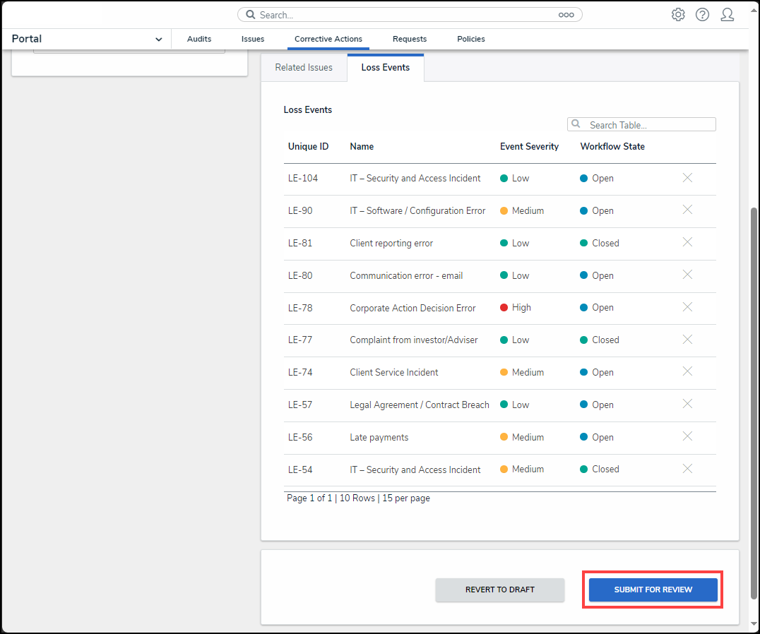Click X icon beside Late payments row
This screenshot has width=760, height=634.
[687, 436]
